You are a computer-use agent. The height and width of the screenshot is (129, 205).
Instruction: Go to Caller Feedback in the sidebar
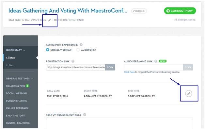pos(17,108)
